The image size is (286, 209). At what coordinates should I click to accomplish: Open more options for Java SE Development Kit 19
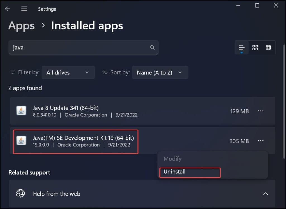[261, 141]
